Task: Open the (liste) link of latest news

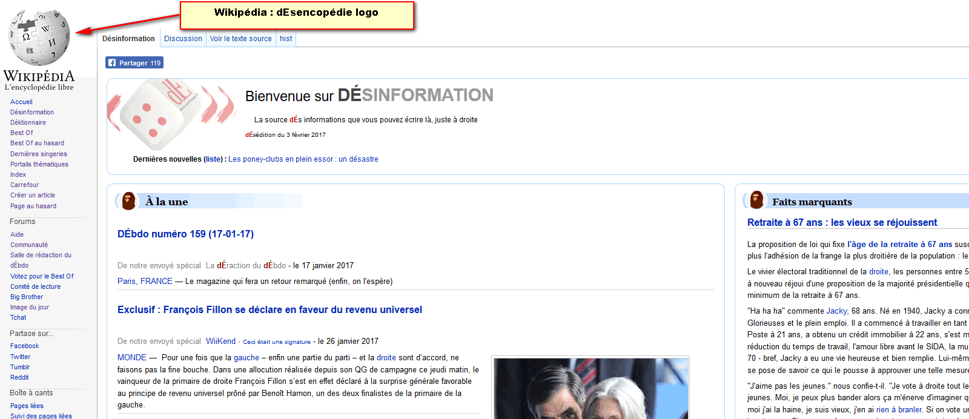Action: (213, 159)
